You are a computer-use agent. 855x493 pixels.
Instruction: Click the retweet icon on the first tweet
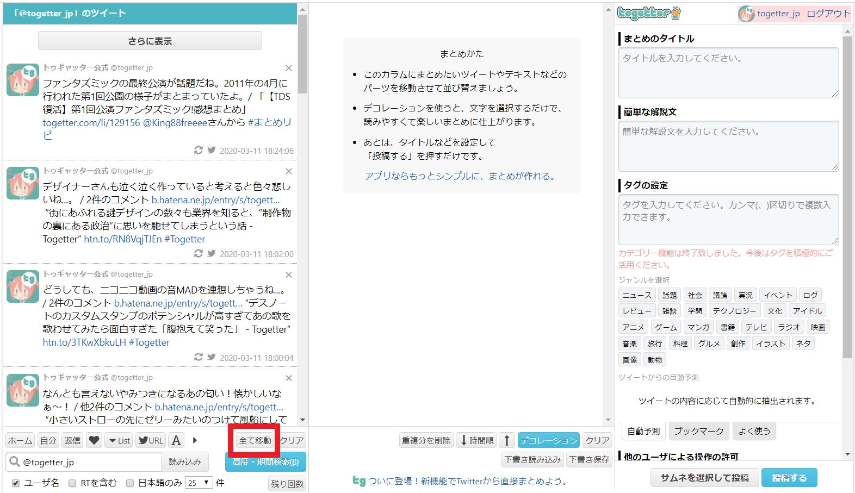coord(199,150)
